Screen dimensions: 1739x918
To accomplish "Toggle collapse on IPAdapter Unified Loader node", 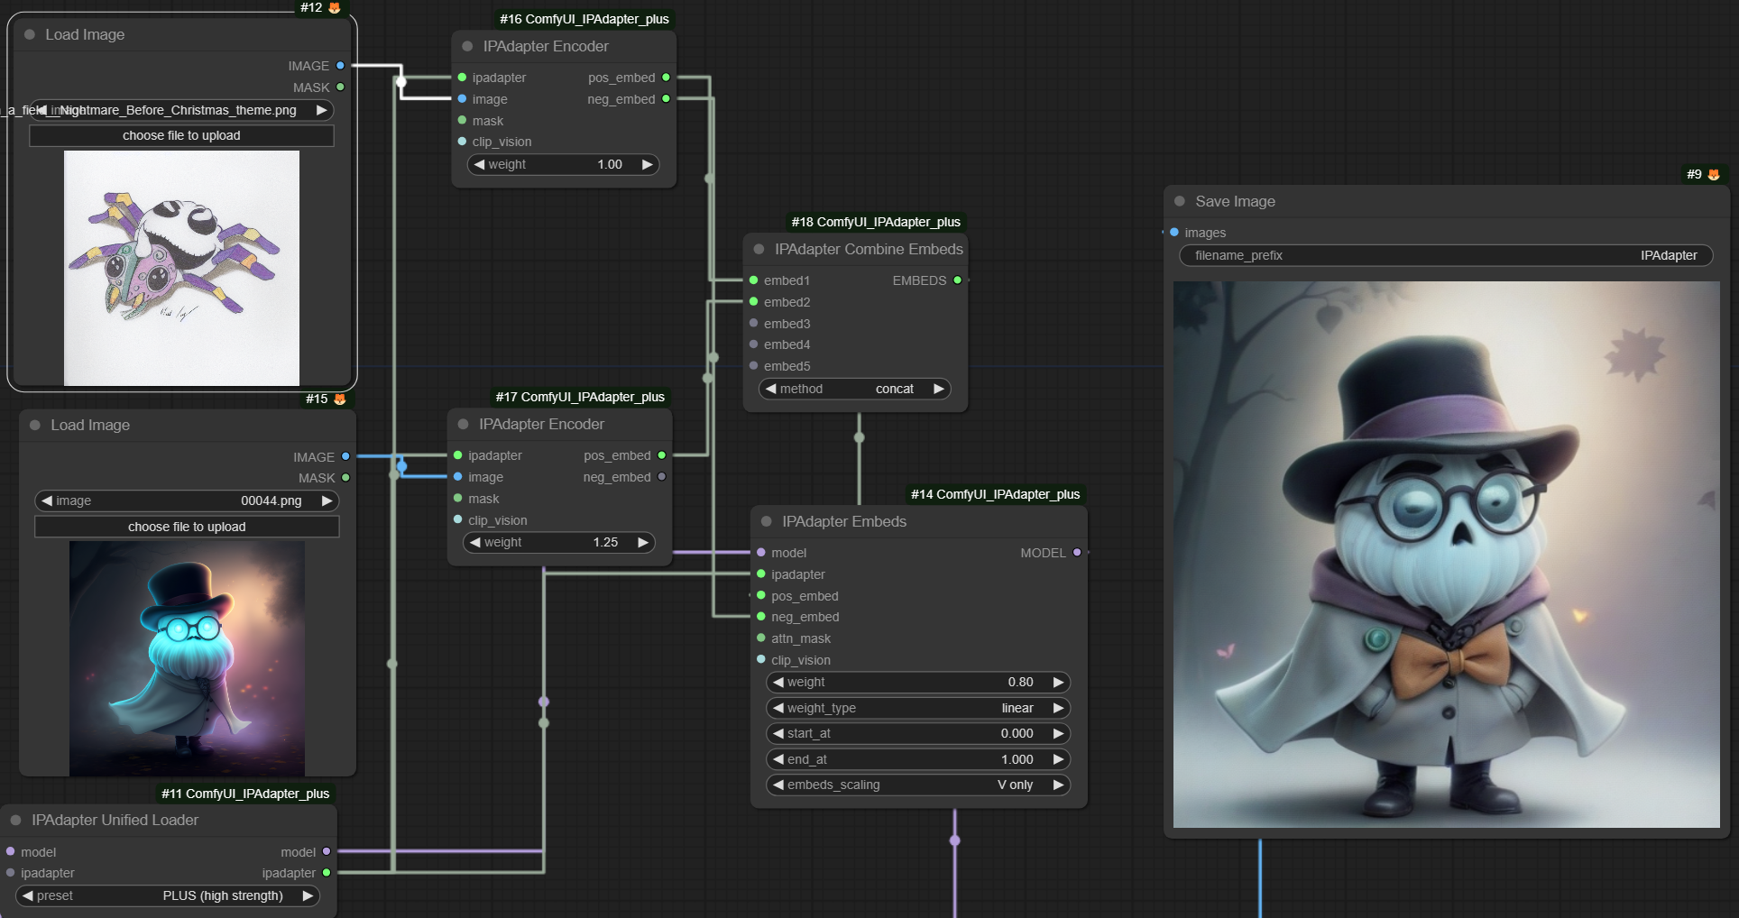I will [16, 820].
